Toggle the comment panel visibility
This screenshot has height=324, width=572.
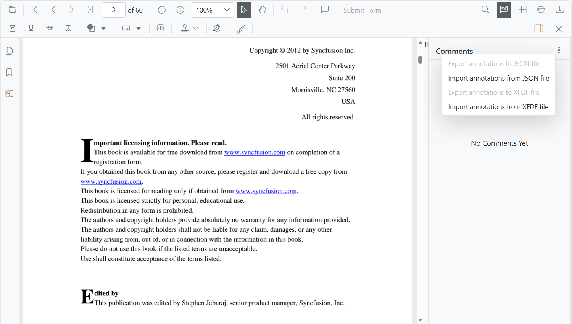pyautogui.click(x=539, y=29)
